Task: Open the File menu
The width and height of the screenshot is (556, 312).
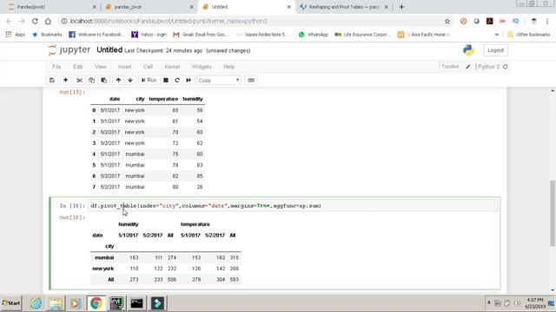Action: tap(56, 67)
